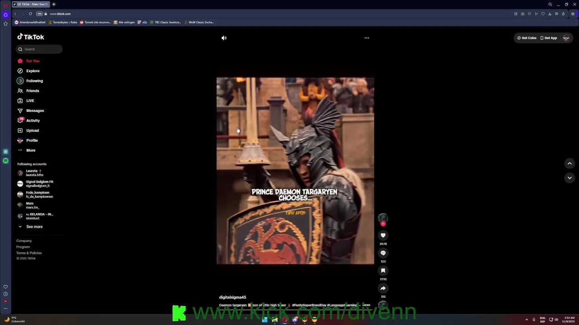Click Upload in the sidebar
The height and width of the screenshot is (325, 579).
tap(28, 130)
